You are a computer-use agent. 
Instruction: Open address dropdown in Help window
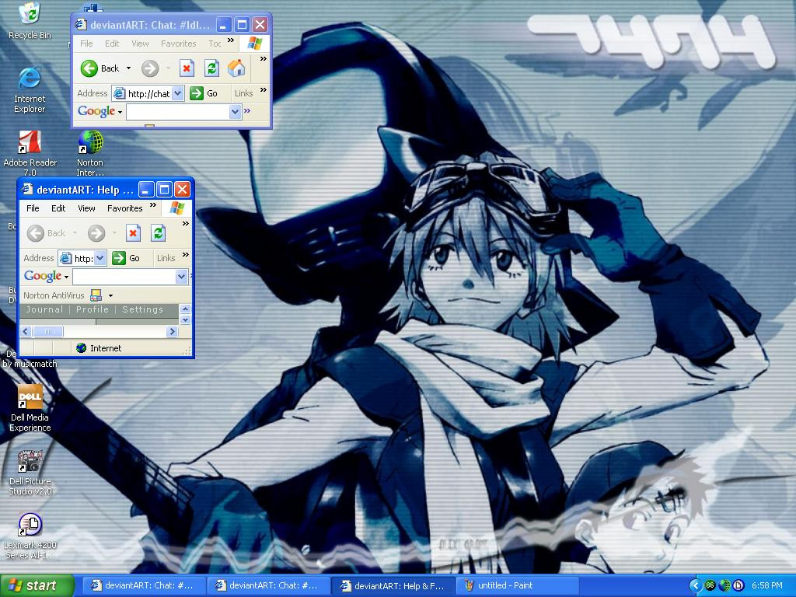tap(100, 258)
